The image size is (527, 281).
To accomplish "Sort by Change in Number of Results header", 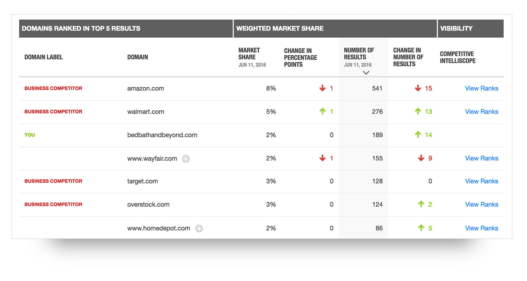I will [x=408, y=57].
